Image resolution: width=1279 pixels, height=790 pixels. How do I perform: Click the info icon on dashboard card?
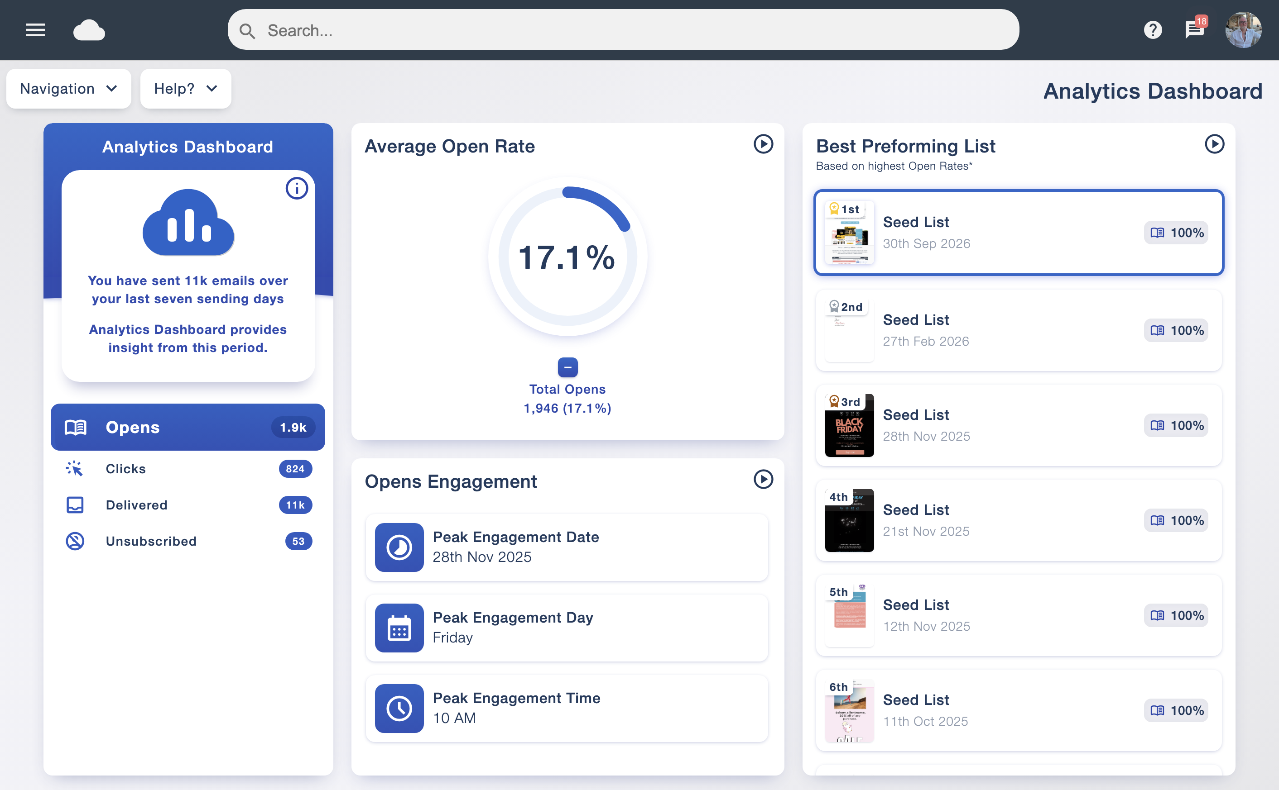pos(297,188)
